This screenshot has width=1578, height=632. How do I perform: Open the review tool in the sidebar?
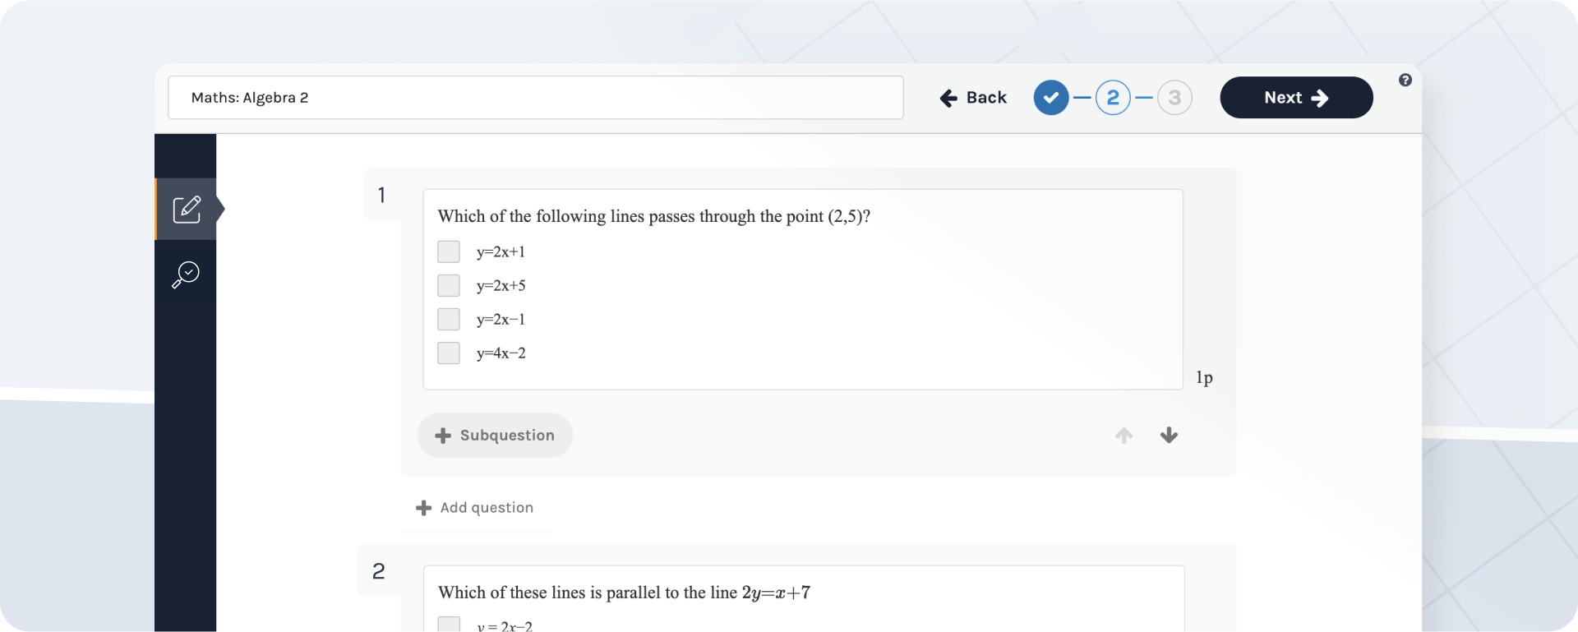tap(186, 274)
